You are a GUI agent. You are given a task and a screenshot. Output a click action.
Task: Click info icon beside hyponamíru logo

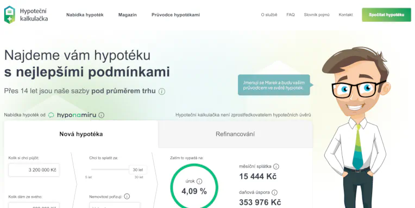click(102, 115)
